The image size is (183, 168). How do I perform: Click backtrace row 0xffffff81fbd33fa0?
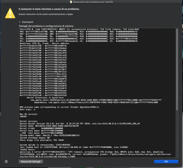click(x=43, y=95)
